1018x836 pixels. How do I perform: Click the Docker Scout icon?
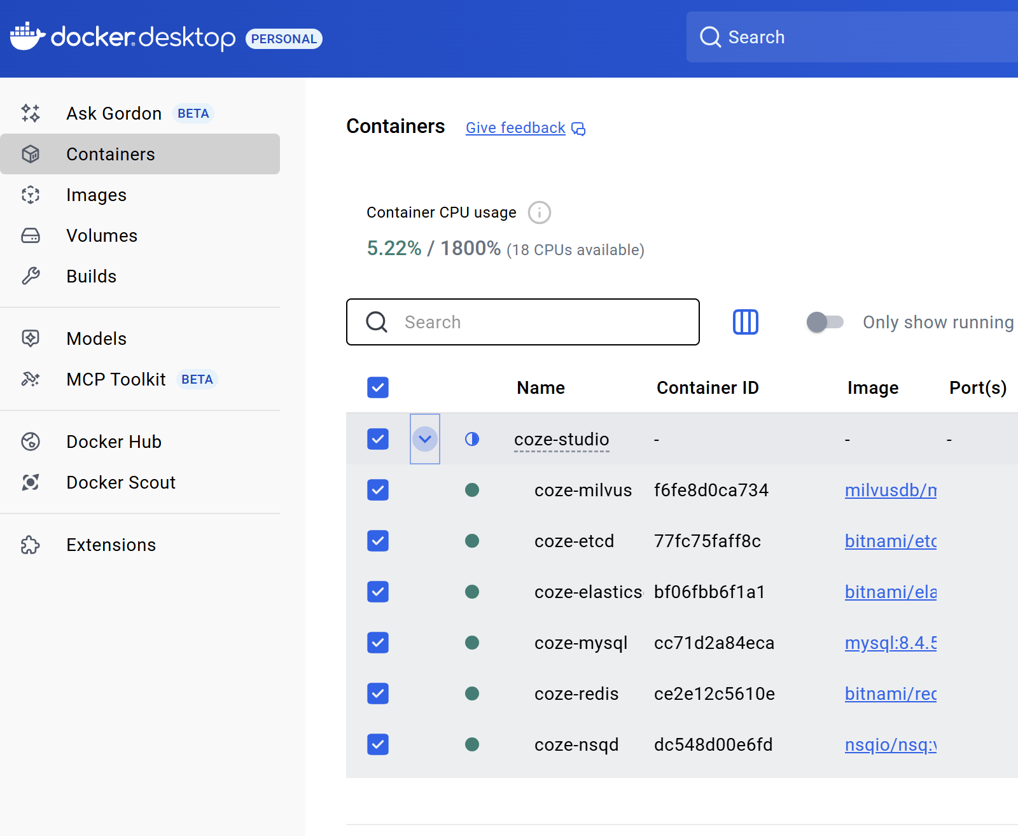point(31,482)
